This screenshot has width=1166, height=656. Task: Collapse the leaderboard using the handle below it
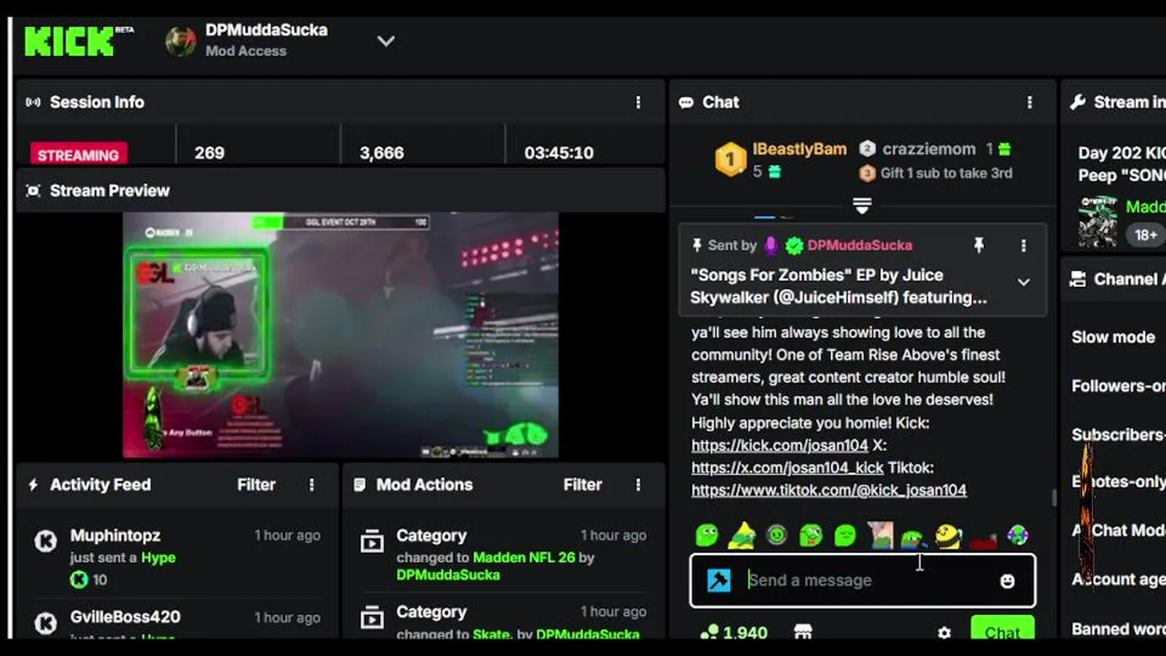[x=862, y=205]
